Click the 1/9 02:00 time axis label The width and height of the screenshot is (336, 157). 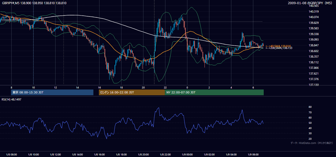[x=209, y=155]
